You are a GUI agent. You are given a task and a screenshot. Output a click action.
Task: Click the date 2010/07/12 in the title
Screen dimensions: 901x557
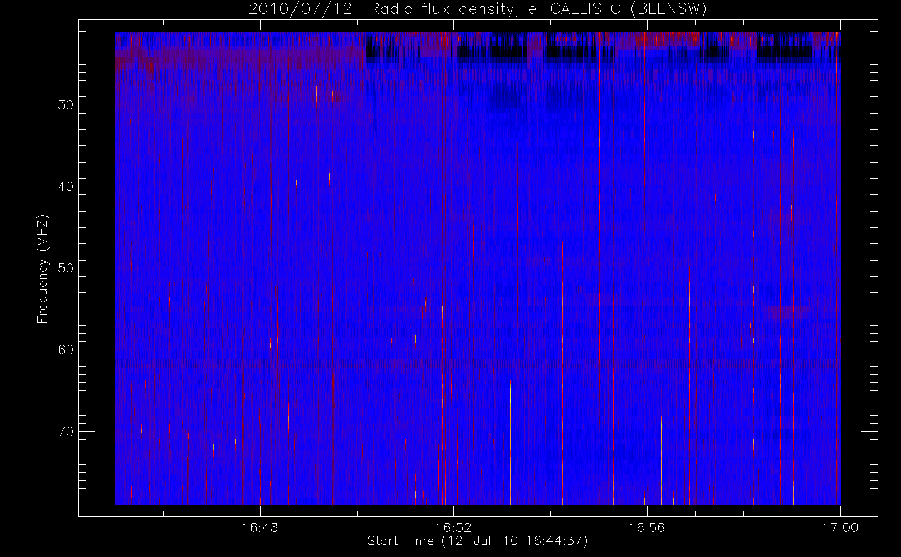coord(301,9)
